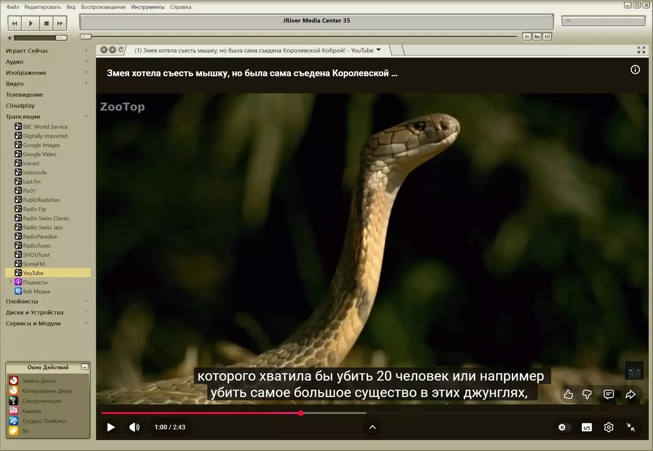Collapse the Окно Действий panel
Image resolution: width=653 pixels, height=451 pixels.
tap(85, 367)
